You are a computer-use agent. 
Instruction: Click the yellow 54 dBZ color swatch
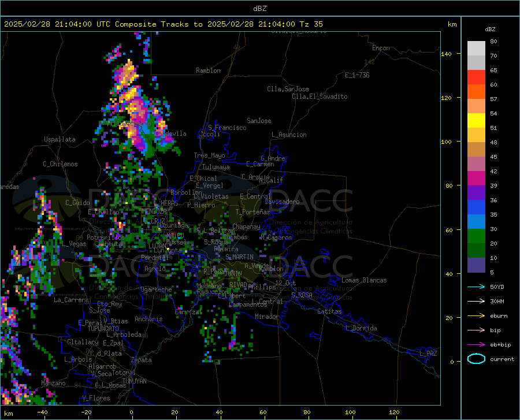coord(476,121)
